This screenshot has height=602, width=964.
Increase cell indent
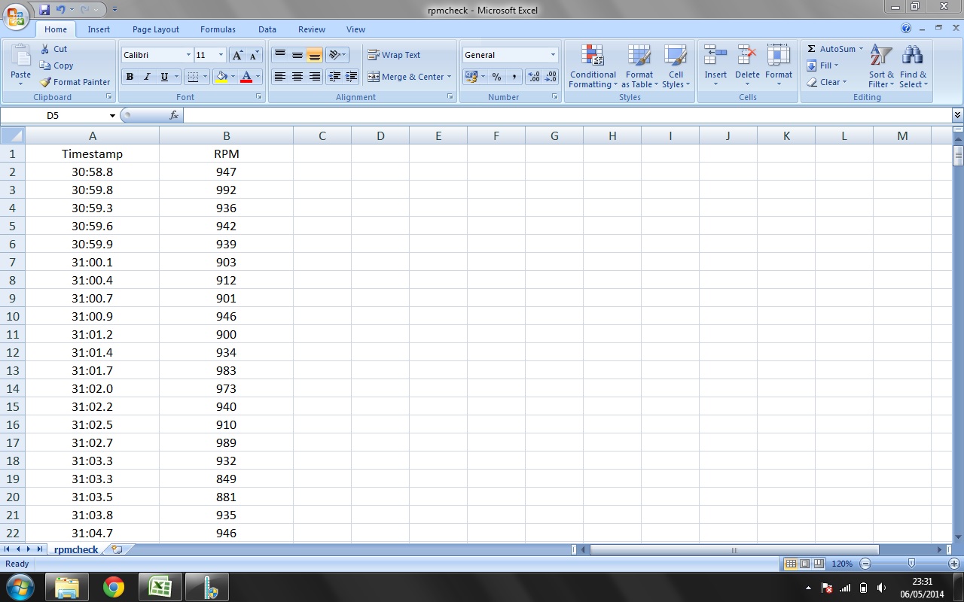[x=351, y=77]
